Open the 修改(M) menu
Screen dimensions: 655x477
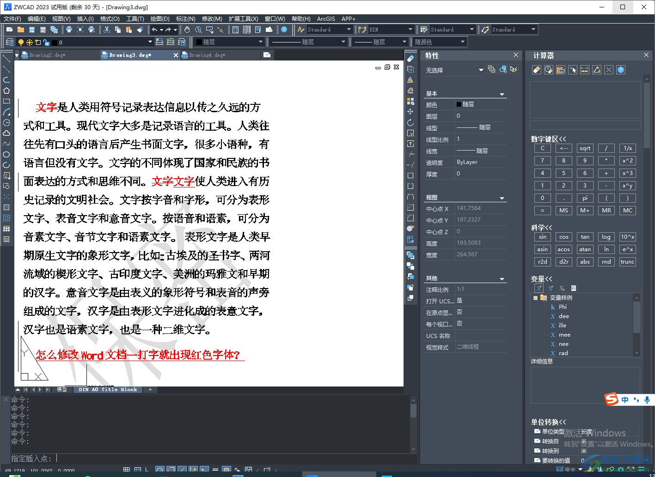coord(212,19)
